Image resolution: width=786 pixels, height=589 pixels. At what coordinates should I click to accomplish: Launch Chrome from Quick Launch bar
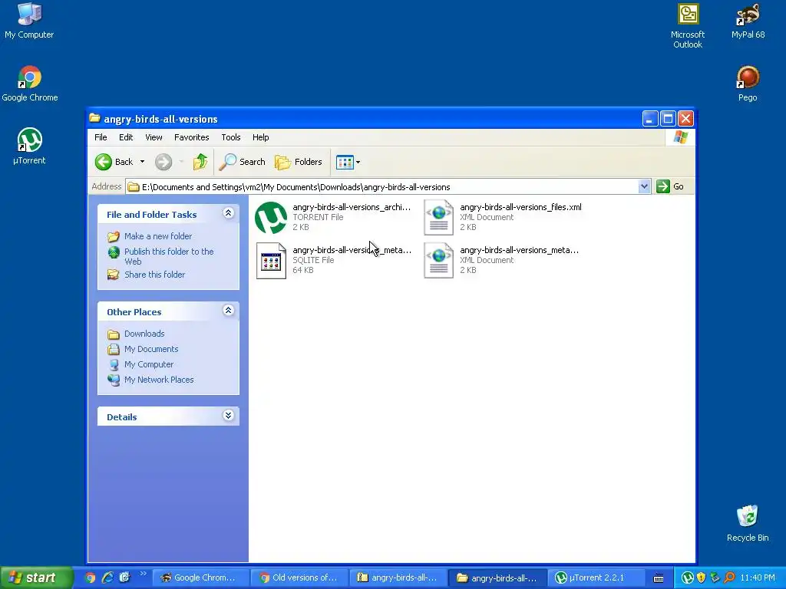pos(91,577)
